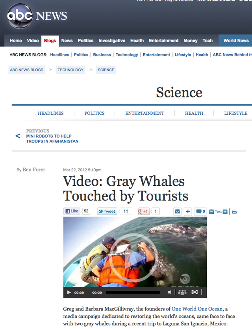
Task: Select the Blogs tab
Action: pos(50,41)
